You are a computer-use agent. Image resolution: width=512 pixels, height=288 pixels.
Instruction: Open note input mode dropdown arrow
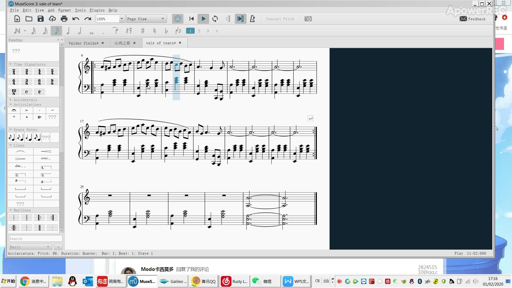click(x=25, y=31)
